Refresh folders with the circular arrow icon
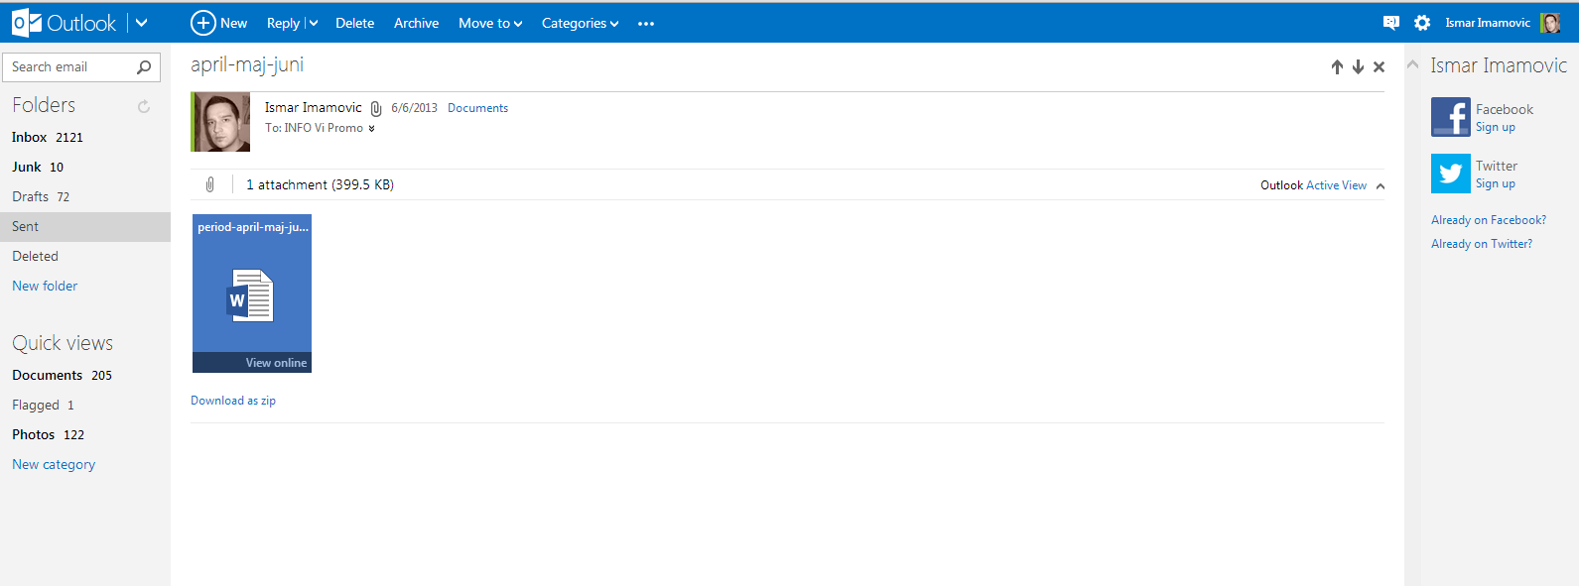The image size is (1579, 586). point(144,106)
